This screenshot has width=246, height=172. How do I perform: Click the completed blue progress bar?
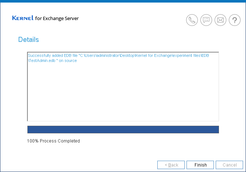coord(123,130)
